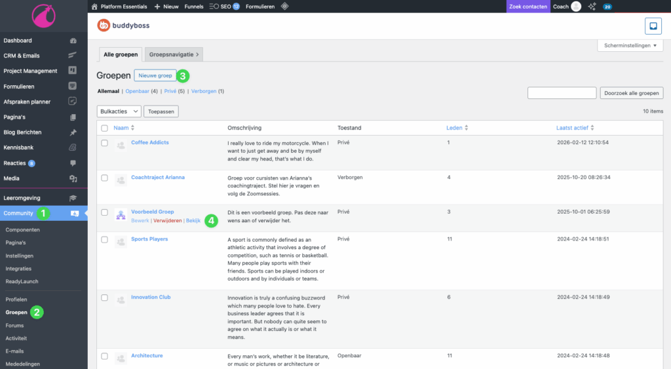Viewport: 671px width, 369px height.
Task: Check the Coffee Addicts group checkbox
Action: 105,143
